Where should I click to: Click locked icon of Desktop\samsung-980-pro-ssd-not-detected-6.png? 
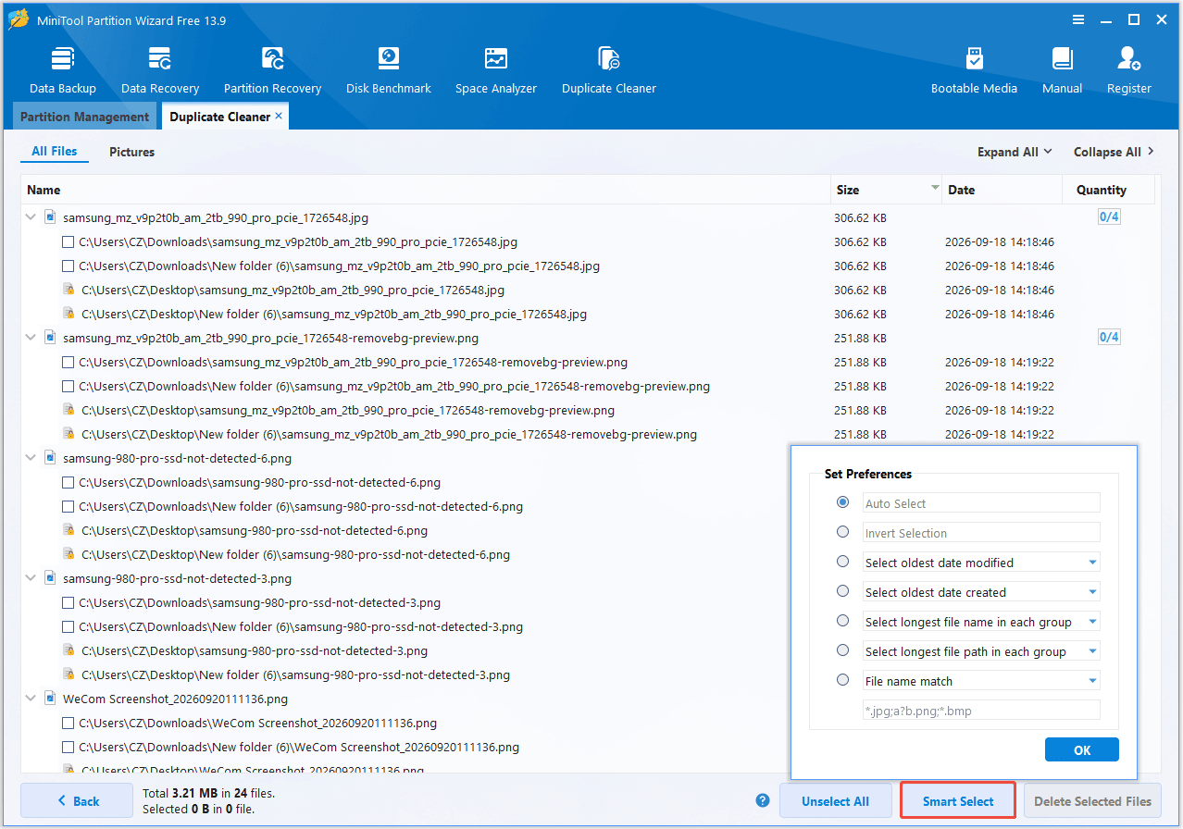pos(68,530)
